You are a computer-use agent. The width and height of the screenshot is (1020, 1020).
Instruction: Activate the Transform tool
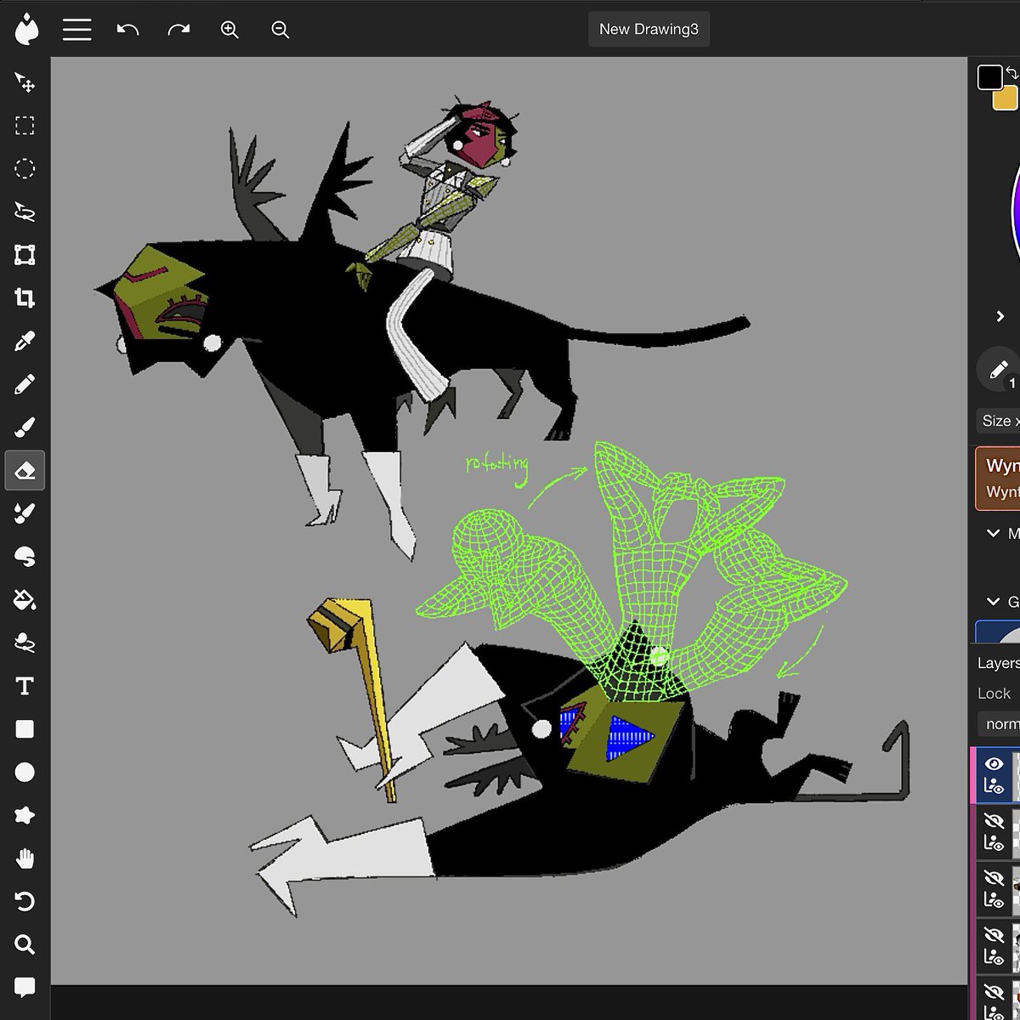pyautogui.click(x=25, y=255)
